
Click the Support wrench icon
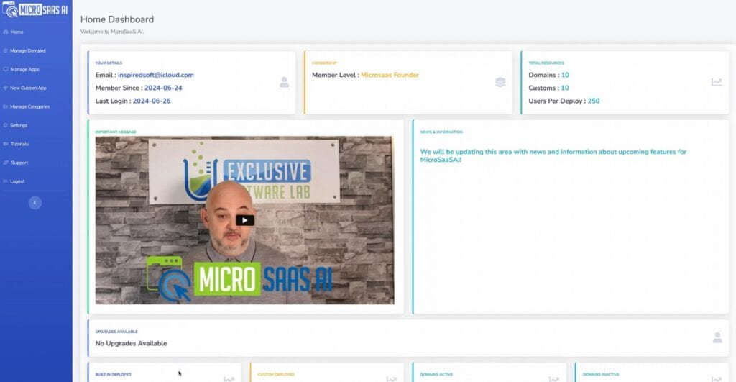click(6, 163)
